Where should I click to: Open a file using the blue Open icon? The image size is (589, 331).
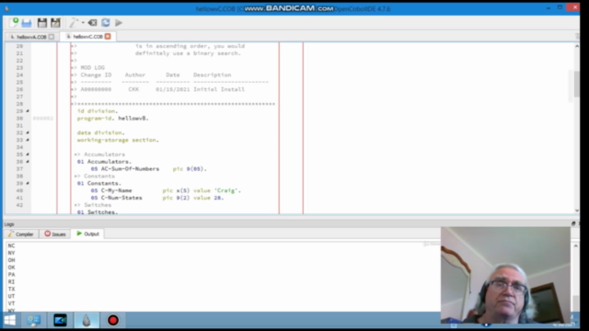point(27,23)
